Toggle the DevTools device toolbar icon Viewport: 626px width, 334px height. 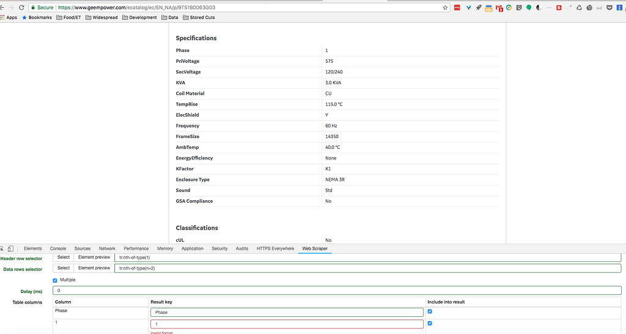10,249
